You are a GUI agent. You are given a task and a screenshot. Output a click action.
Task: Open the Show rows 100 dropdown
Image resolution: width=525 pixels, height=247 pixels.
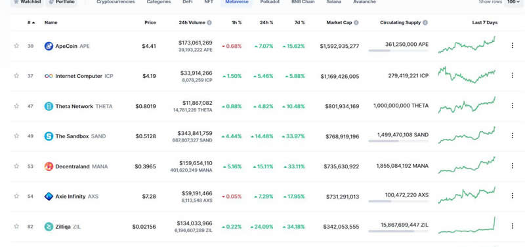pos(514,2)
